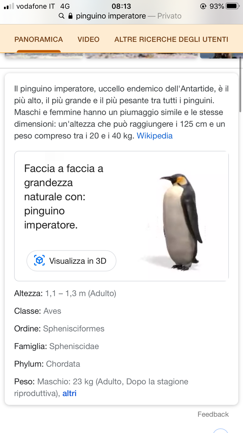Tap the page scrollbar on right edge
Image resolution: width=243 pixels, height=433 pixels.
tap(240, 85)
